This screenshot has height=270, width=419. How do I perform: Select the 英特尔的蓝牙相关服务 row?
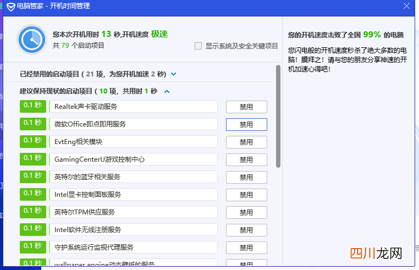pos(133,177)
